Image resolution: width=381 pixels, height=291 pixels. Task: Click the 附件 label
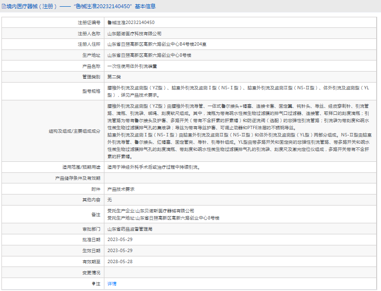[96, 189]
